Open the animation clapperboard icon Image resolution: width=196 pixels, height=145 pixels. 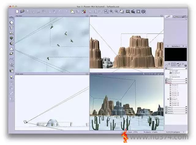133,12
